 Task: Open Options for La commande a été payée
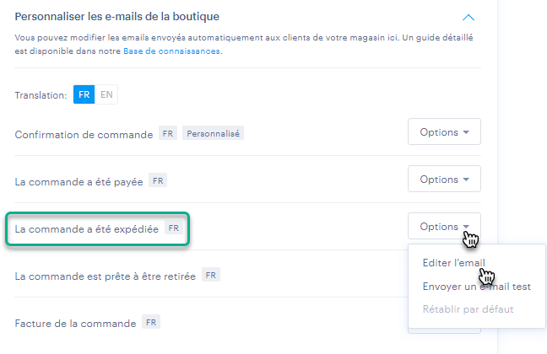pyautogui.click(x=444, y=179)
